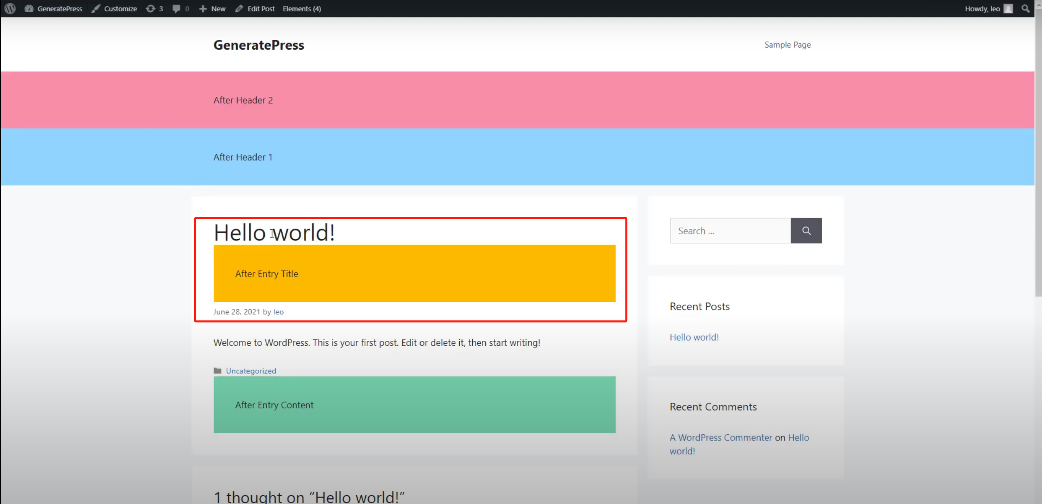The image size is (1042, 504).
Task: Open admin bar search magnifier icon
Action: pyautogui.click(x=1025, y=9)
